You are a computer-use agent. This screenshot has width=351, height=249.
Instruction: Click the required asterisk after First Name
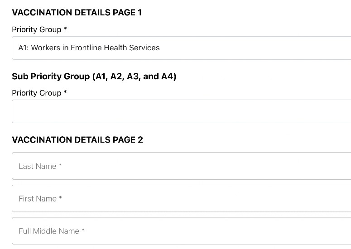[x=60, y=197]
